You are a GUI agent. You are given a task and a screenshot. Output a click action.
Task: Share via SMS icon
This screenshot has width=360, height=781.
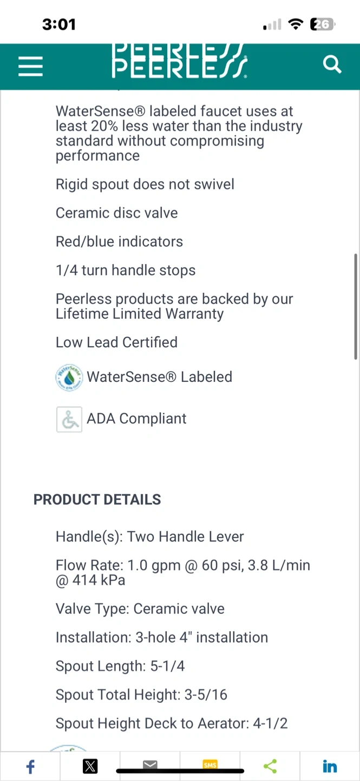pos(210,765)
